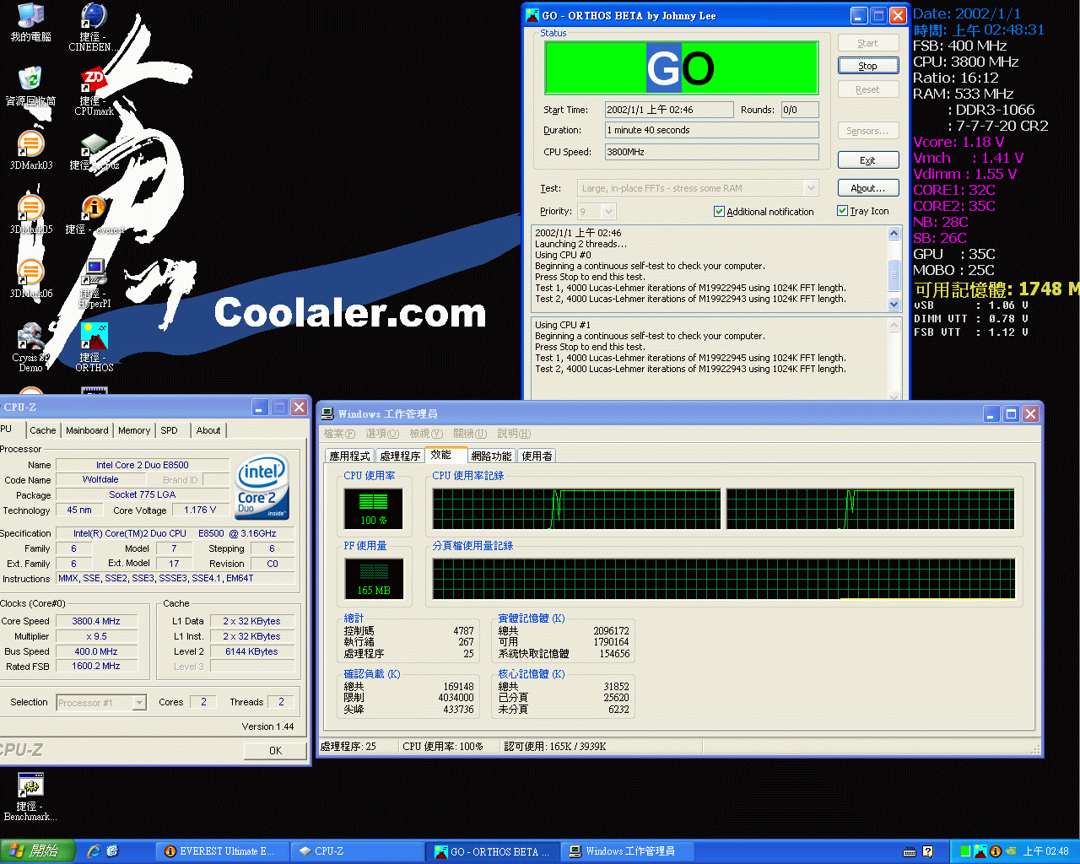The width and height of the screenshot is (1080, 864).
Task: Click the ORTHOS mountain tray icon
Action: (x=980, y=851)
